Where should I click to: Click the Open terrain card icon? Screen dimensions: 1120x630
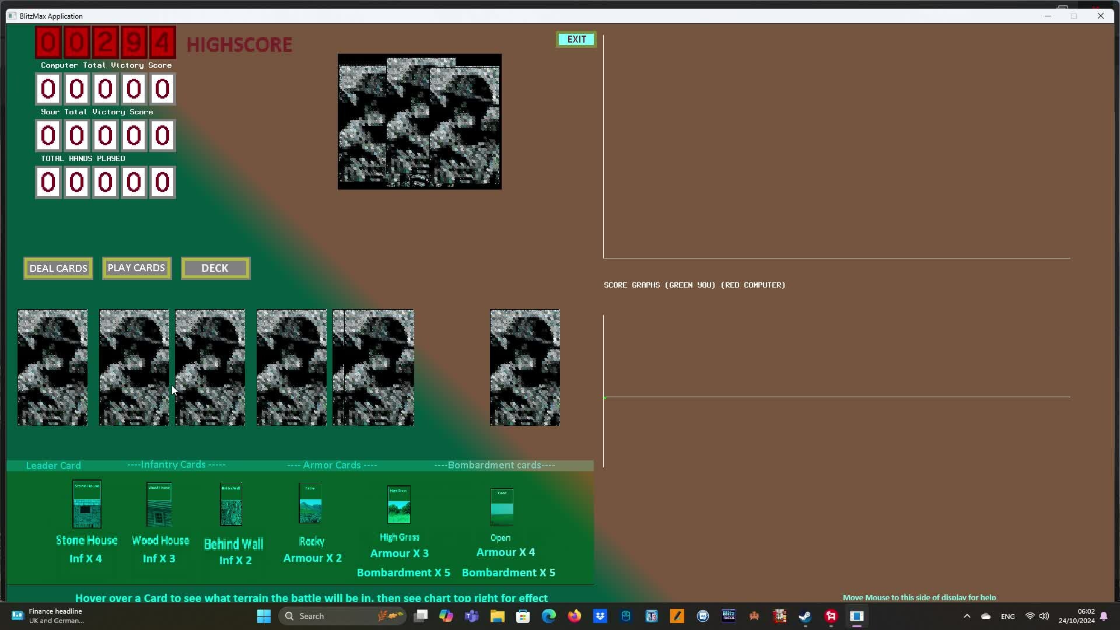pyautogui.click(x=502, y=507)
